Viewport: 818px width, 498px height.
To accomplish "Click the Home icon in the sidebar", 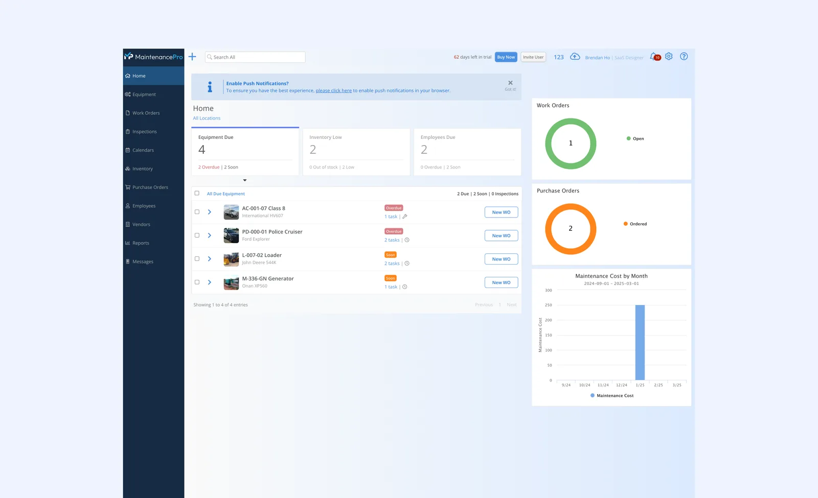I will pos(127,76).
